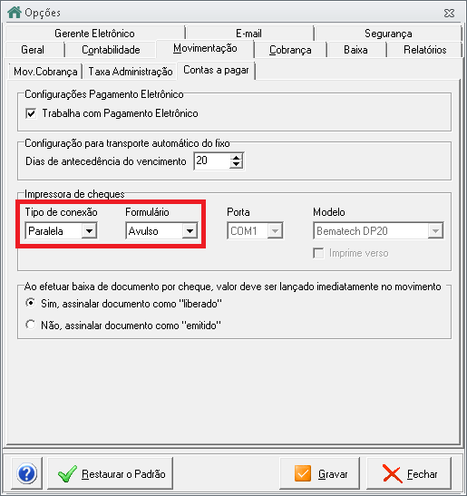The width and height of the screenshot is (467, 496).
Task: Go to the Gerente Eletrônico tab
Action: click(x=94, y=34)
